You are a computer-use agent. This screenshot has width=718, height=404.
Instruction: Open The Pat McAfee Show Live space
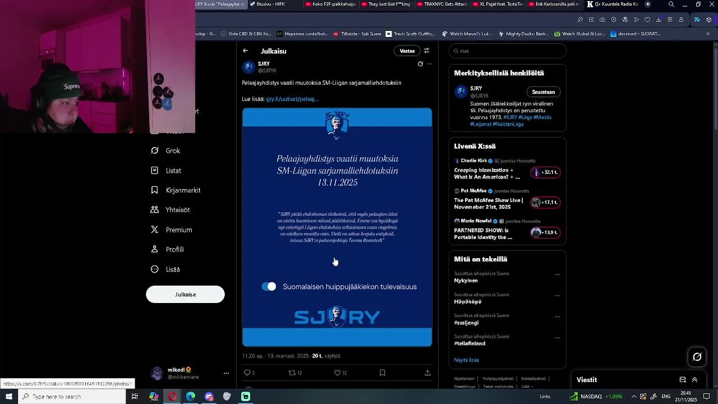point(507,200)
